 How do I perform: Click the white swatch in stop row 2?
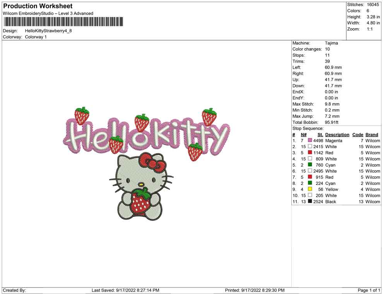[x=310, y=146]
